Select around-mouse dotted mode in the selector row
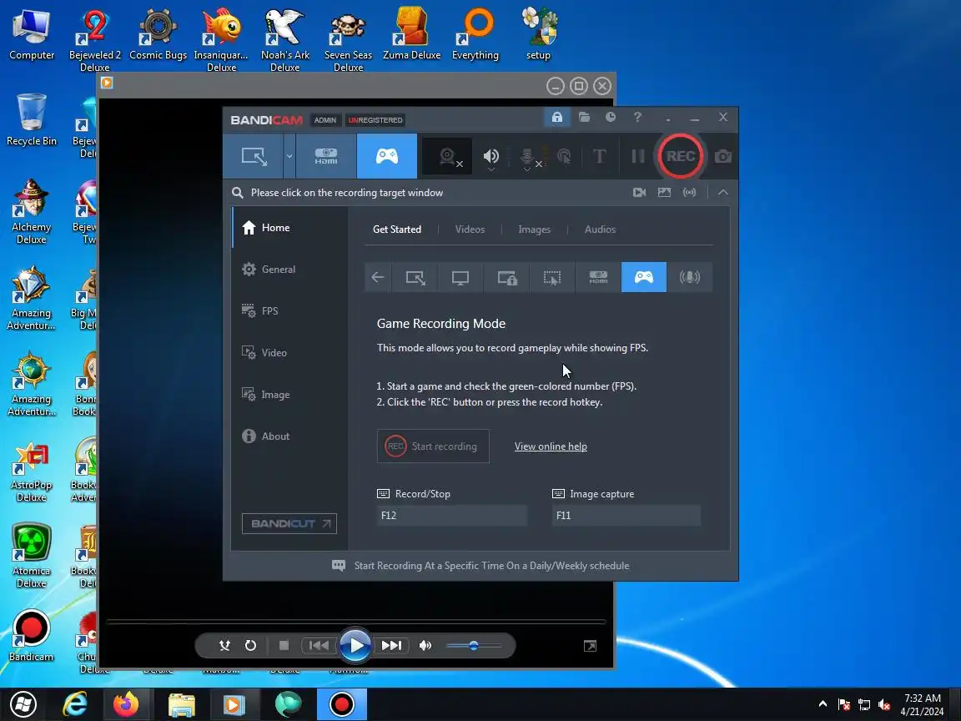 (552, 277)
